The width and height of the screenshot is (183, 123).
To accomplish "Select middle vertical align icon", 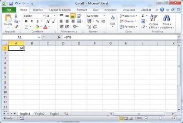I will click(67, 16).
